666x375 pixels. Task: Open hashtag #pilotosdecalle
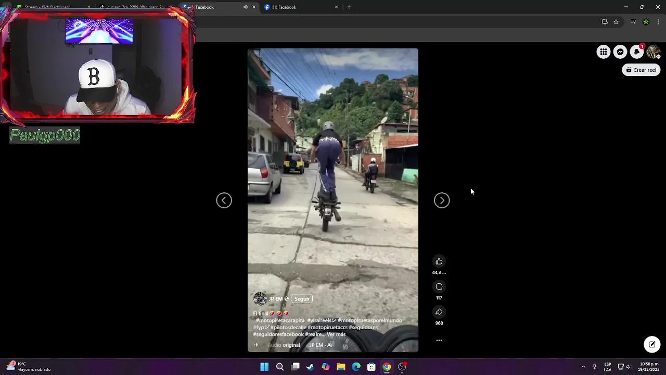[288, 328]
